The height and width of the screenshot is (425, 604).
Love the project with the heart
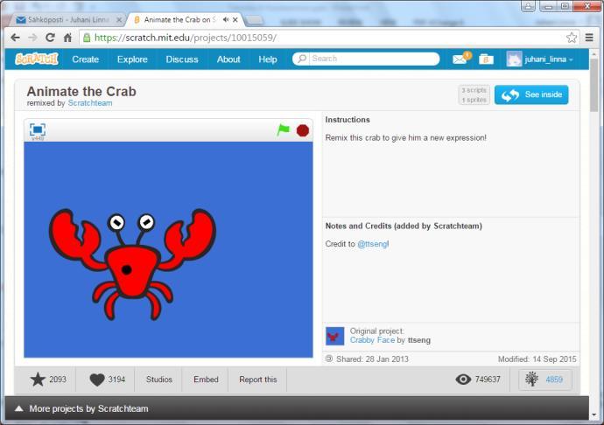tap(96, 380)
